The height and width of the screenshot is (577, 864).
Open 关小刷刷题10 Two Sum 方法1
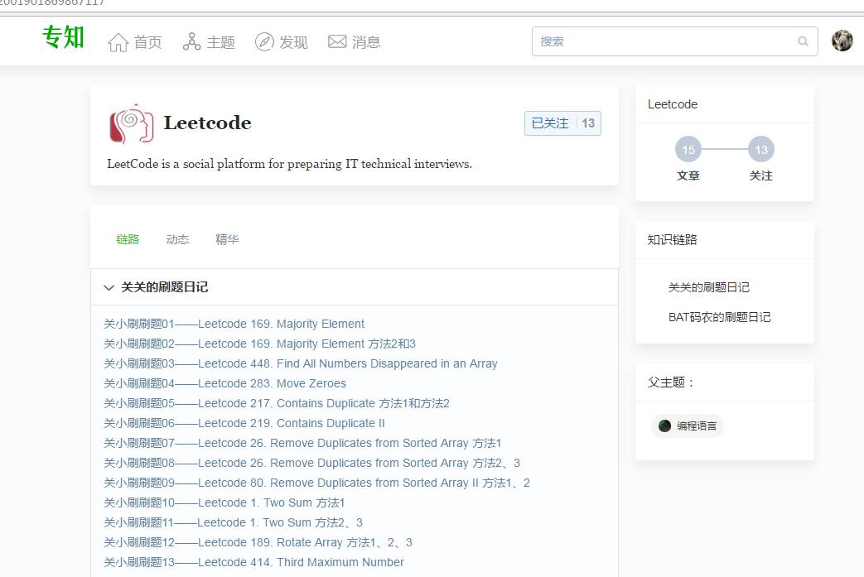click(x=224, y=502)
